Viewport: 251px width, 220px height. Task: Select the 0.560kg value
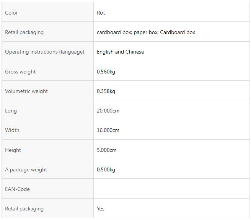click(106, 72)
